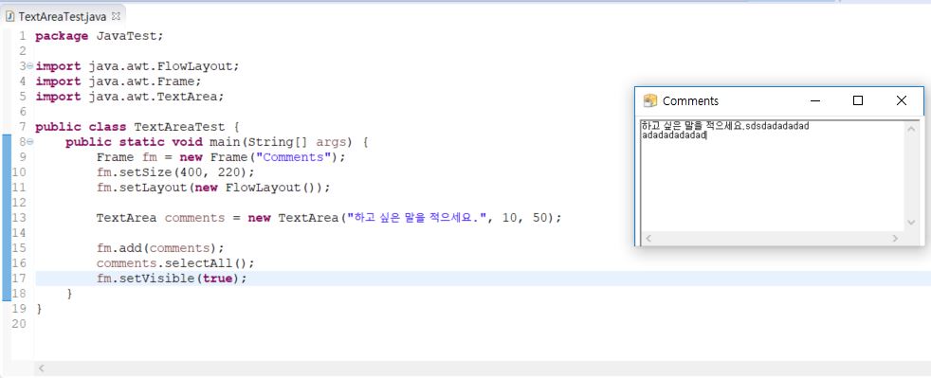Click 'package JavaTest;' on line 1
Screen dimensions: 931x378
click(99, 36)
